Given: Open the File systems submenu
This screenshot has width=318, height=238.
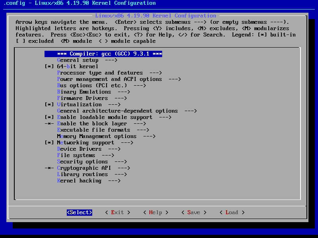Looking at the screenshot, I should tap(76, 155).
